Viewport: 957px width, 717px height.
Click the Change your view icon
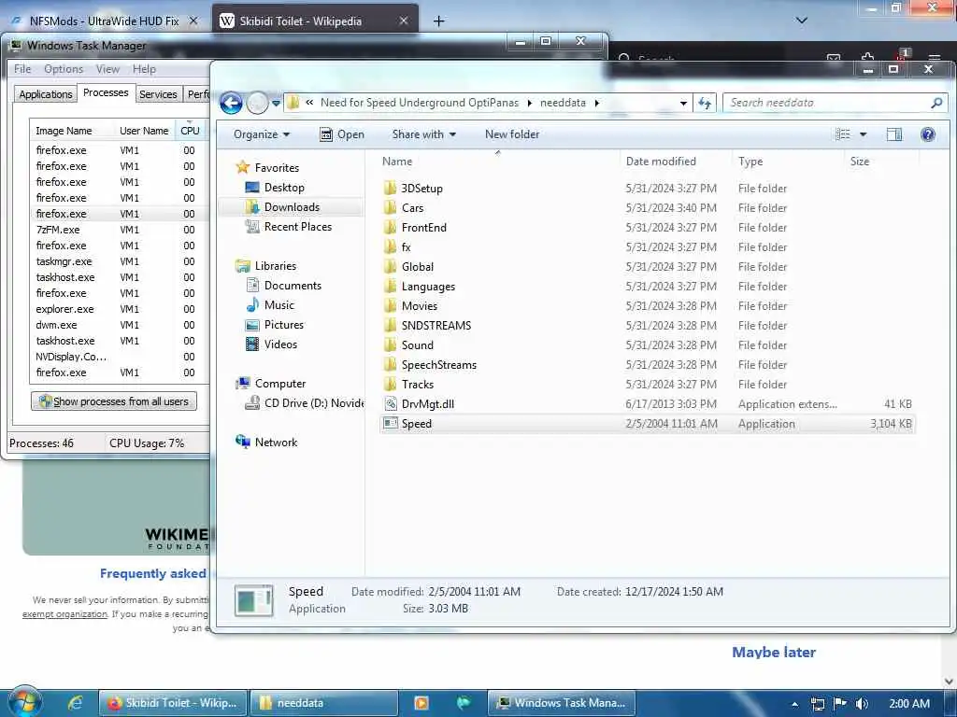pyautogui.click(x=843, y=134)
